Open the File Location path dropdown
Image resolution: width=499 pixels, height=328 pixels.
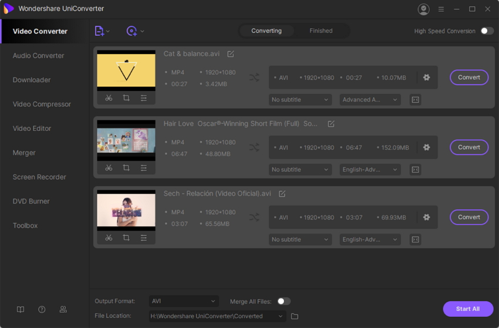click(217, 316)
